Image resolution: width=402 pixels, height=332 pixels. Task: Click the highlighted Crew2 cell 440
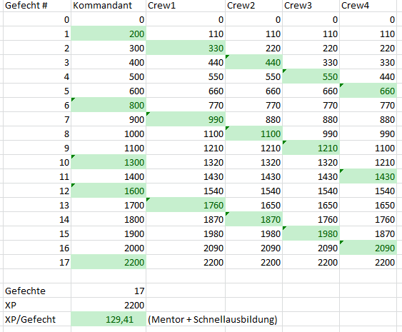click(253, 62)
